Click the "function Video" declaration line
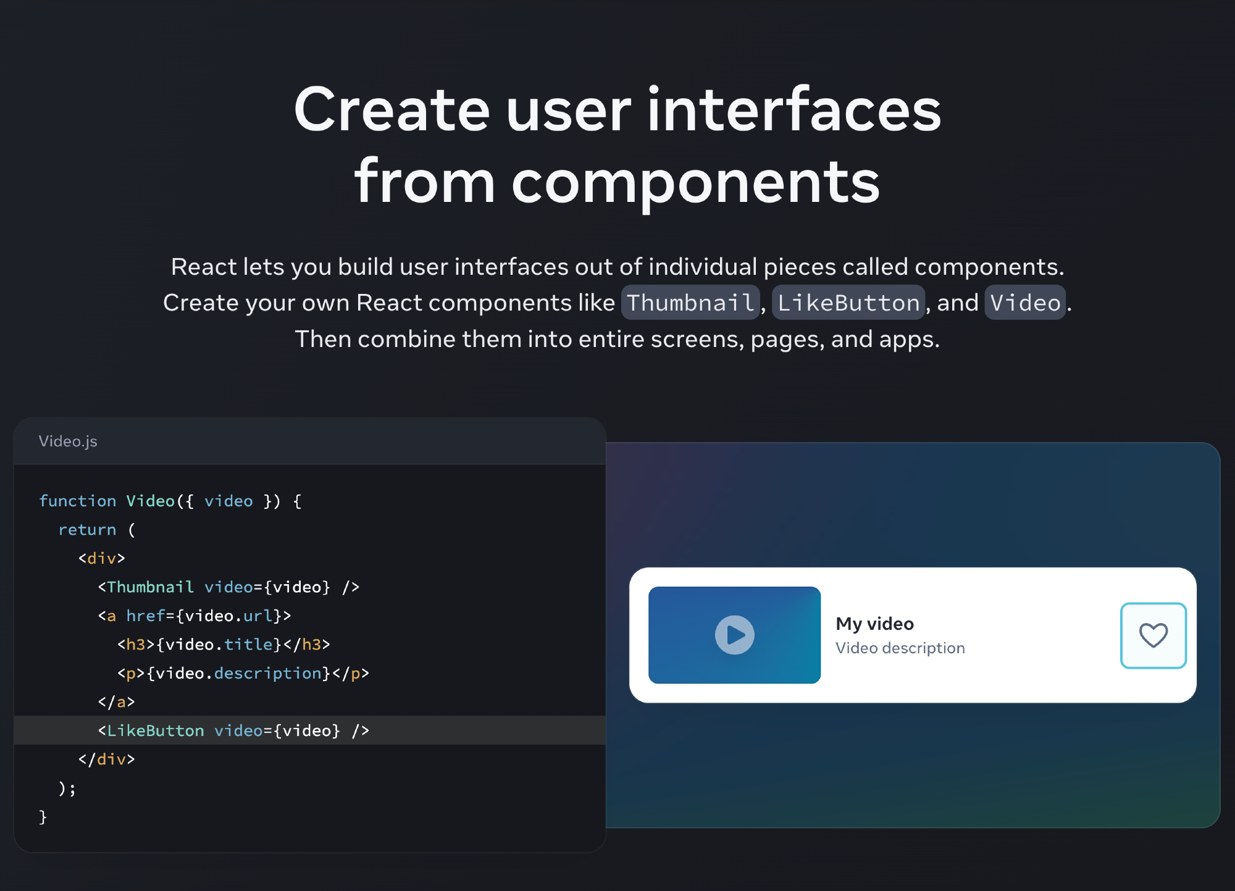1235x891 pixels. [x=170, y=501]
